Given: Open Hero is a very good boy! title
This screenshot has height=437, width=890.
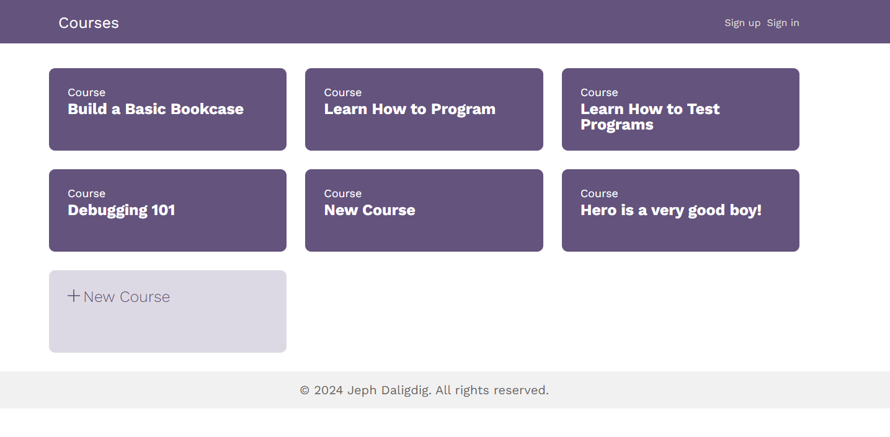Looking at the screenshot, I should (671, 210).
